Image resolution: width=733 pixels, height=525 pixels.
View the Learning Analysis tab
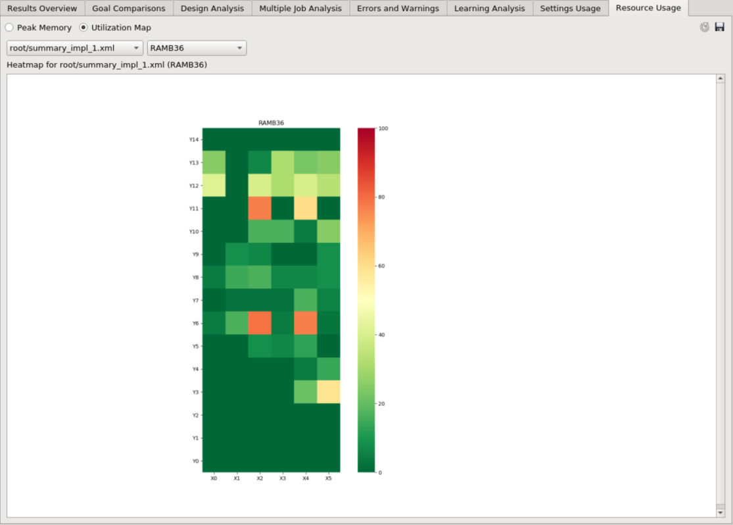click(490, 9)
